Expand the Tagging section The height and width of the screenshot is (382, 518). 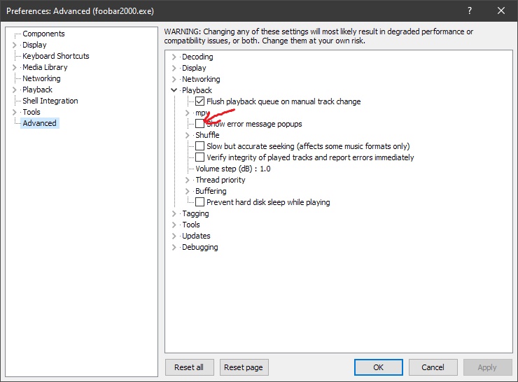174,213
